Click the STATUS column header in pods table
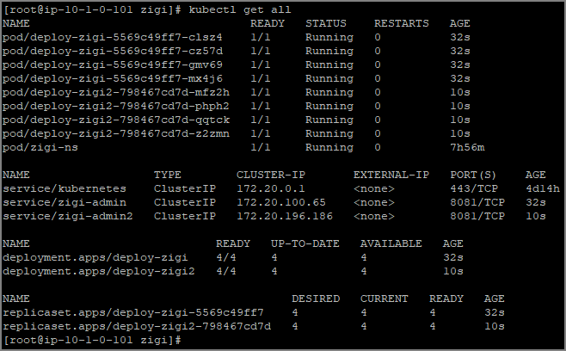The width and height of the screenshot is (566, 351). tap(326, 23)
